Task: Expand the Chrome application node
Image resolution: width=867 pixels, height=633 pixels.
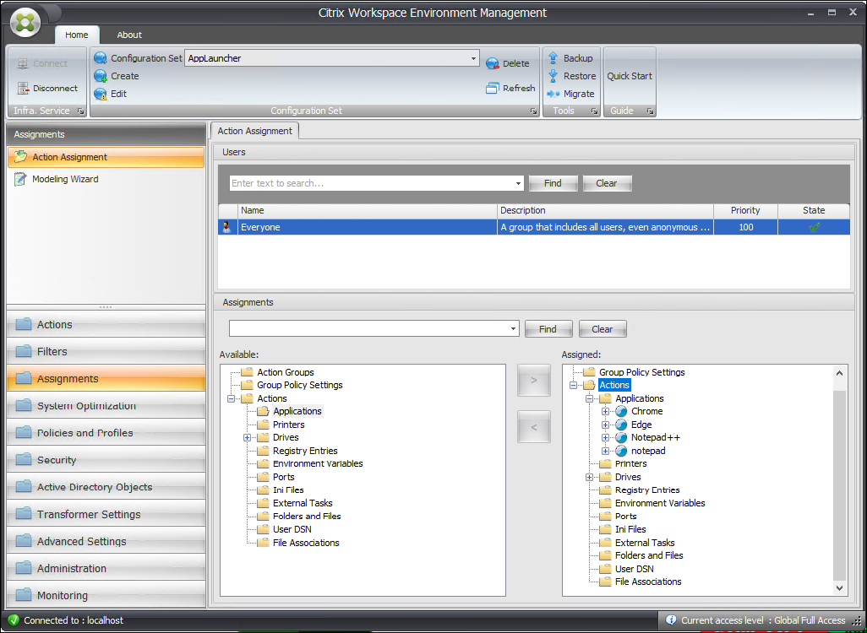Action: [x=605, y=412]
